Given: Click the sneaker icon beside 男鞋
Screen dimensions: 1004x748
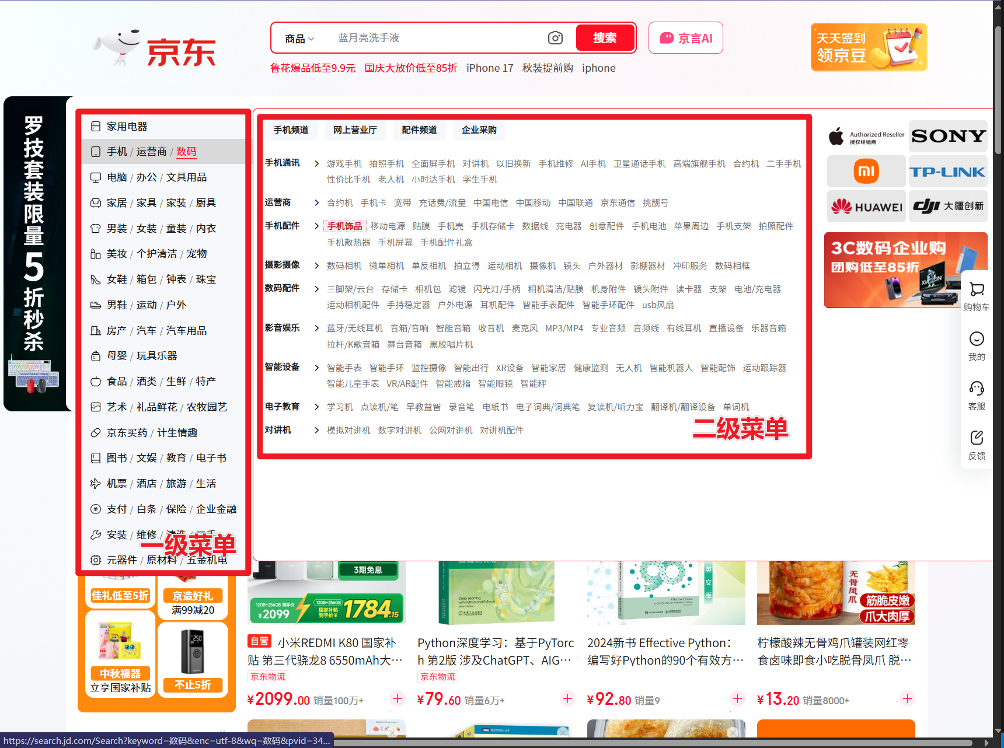Looking at the screenshot, I should click(96, 305).
